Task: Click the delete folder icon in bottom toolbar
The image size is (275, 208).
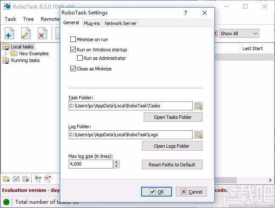Action: tap(26, 179)
